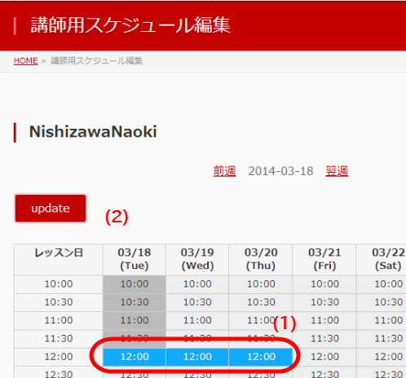
Task: Toggle the 12:00 slot on 03/20 (Thu)
Action: click(261, 357)
